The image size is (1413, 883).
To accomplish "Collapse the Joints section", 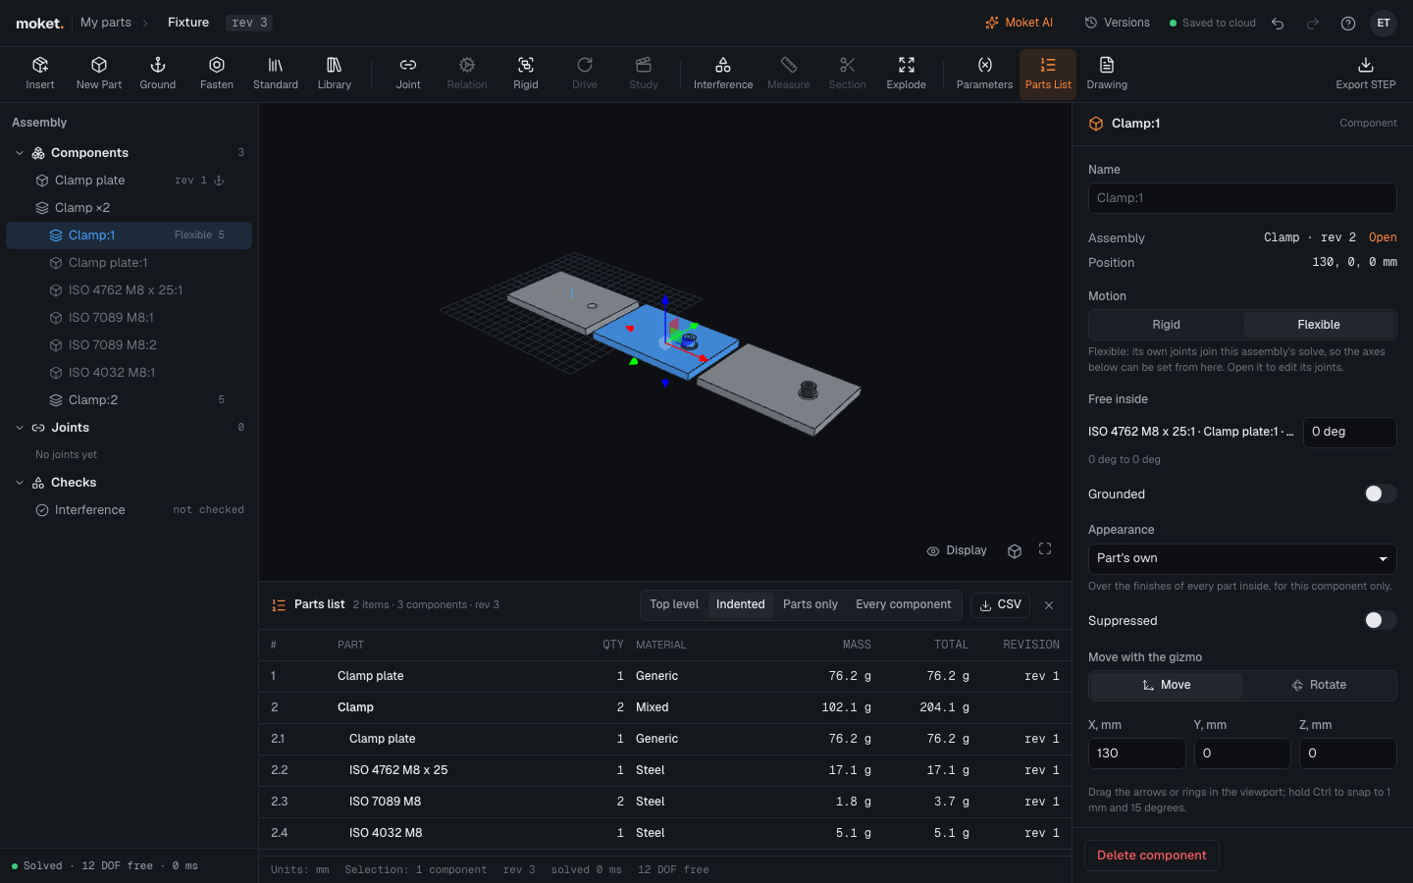I will click(x=20, y=428).
